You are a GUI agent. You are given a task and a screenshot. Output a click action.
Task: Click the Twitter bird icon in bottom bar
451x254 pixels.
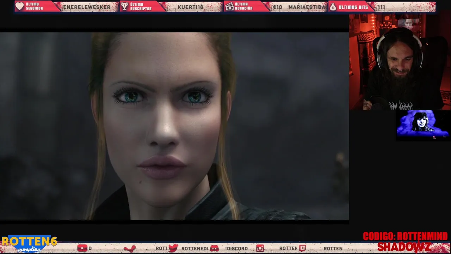pos(173,248)
